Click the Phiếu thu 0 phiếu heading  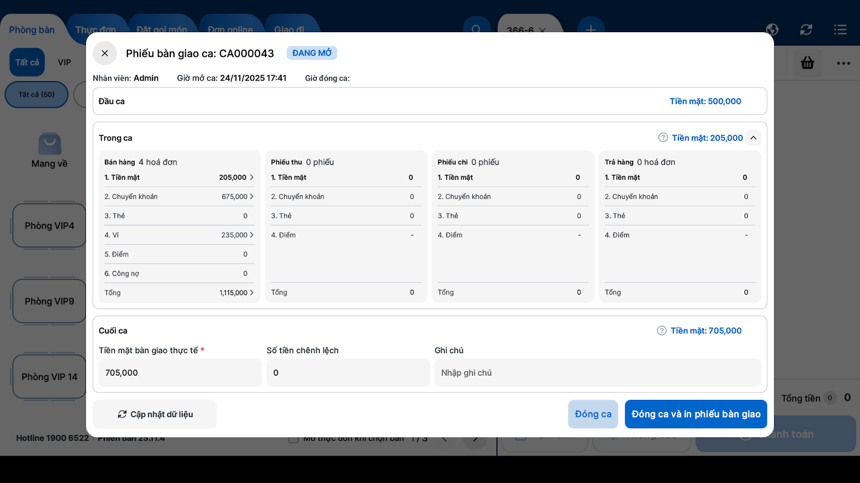pos(303,162)
